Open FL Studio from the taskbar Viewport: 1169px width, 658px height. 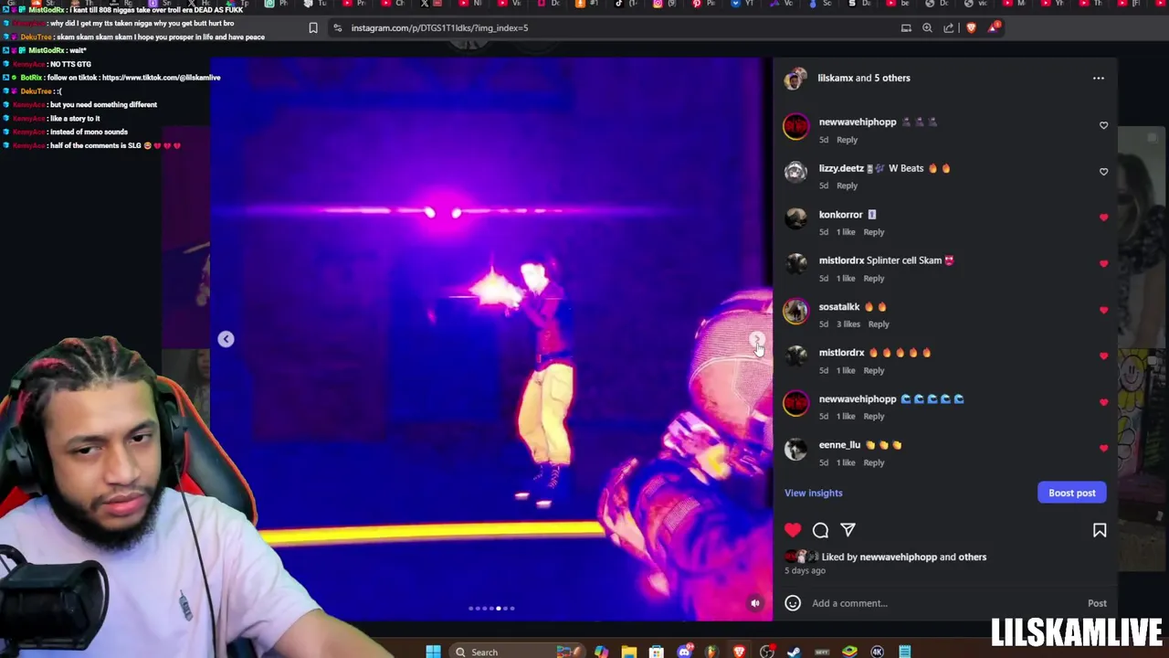point(711,651)
